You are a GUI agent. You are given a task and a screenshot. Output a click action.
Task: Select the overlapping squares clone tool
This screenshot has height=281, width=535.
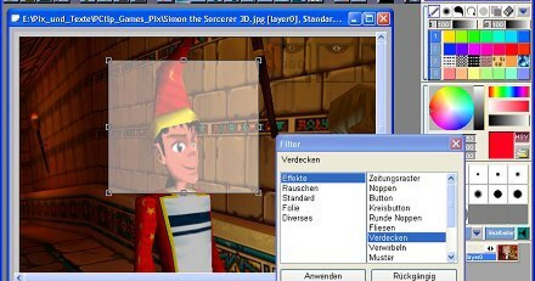pos(496,11)
